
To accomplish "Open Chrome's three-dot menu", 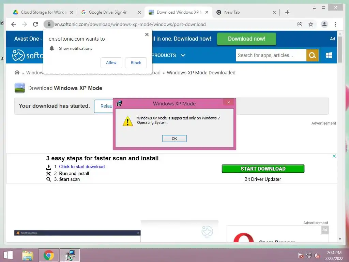I will [335, 24].
